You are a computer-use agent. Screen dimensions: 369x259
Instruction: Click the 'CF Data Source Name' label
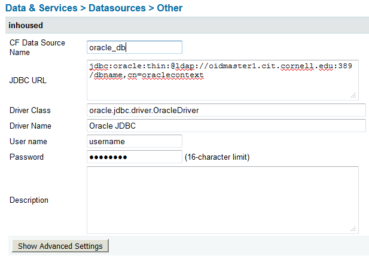coord(37,47)
